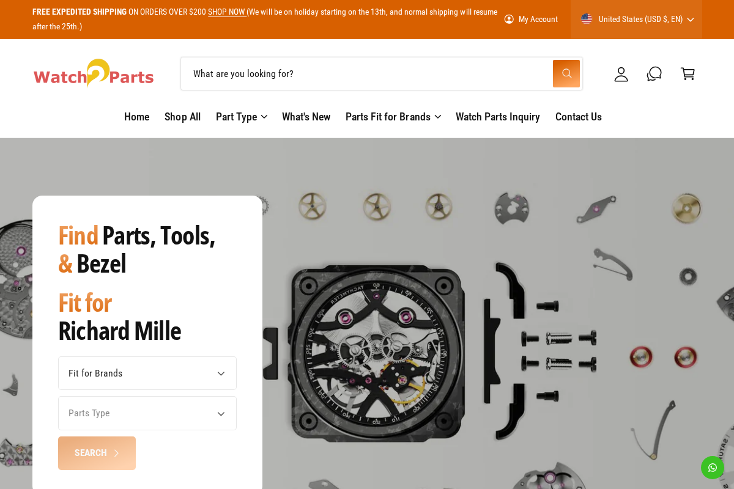This screenshot has height=489, width=734.
Task: Click the search magnifier icon
Action: (565, 73)
